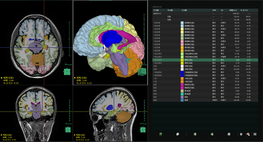Select the 大脳基底核(右脳) row

coord(205,75)
